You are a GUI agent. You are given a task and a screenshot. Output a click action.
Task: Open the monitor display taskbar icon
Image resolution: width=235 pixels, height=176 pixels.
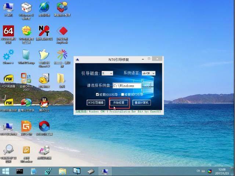click(77, 171)
